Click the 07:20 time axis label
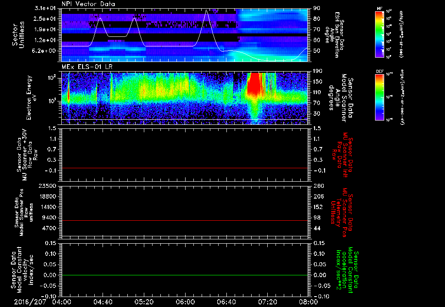The image size is (445, 307). (268, 302)
